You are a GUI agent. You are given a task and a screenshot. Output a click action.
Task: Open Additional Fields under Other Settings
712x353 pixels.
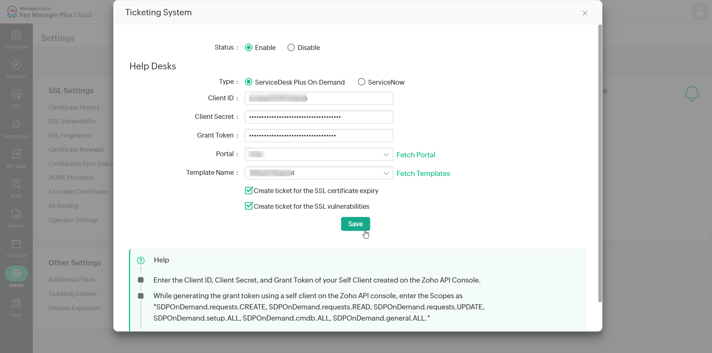[x=72, y=280]
